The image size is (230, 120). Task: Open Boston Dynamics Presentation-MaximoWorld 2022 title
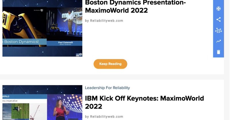(135, 7)
